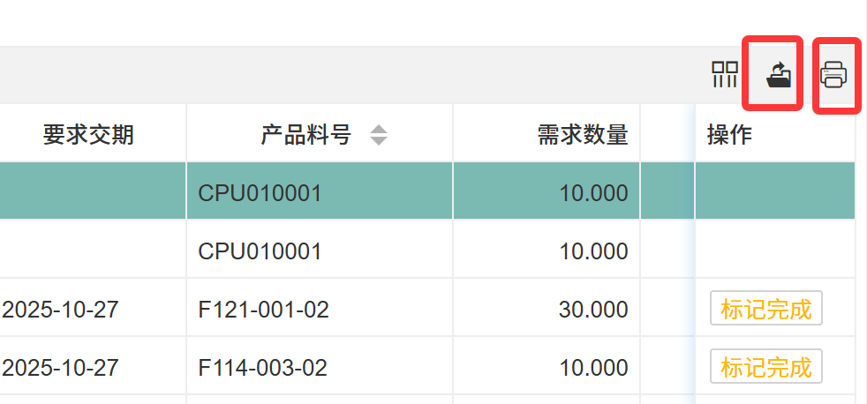867x404 pixels.
Task: Sort 产品料号 descending with the down arrow
Action: (x=379, y=140)
